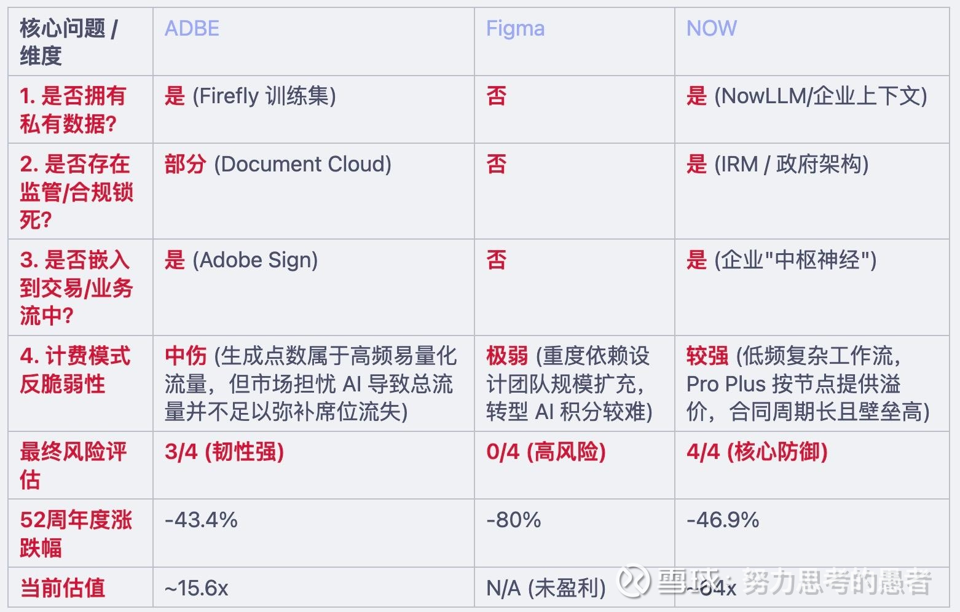
Task: Select the '-43.4%' ADBE yearly change
Action: pos(201,520)
